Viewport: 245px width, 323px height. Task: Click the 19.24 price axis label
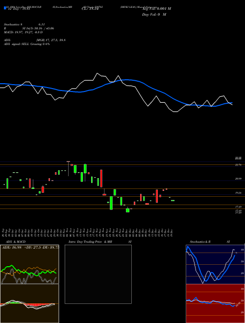click(x=238, y=193)
